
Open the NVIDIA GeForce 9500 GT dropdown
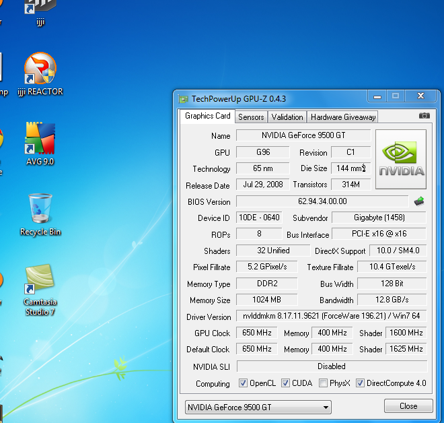[x=258, y=408]
